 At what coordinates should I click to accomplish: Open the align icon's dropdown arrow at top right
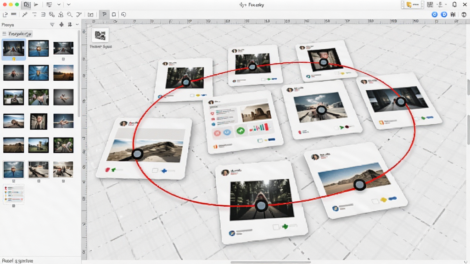pyautogui.click(x=446, y=5)
